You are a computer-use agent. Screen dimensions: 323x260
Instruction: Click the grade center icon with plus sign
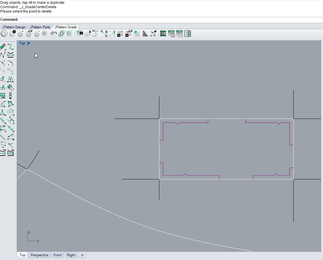click(20, 34)
